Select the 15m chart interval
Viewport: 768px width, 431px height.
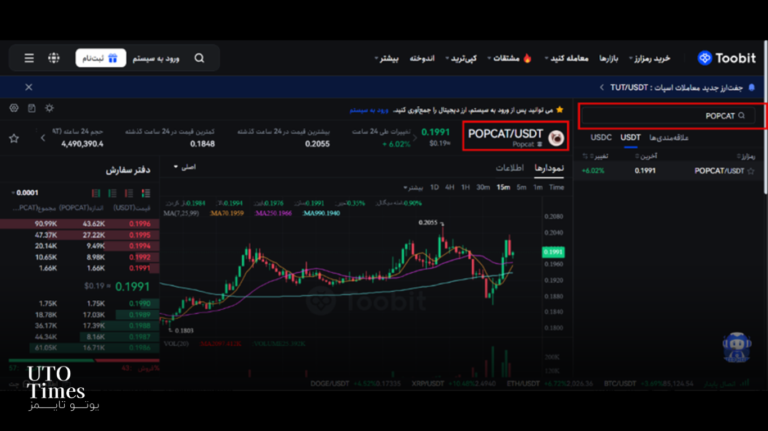point(503,187)
